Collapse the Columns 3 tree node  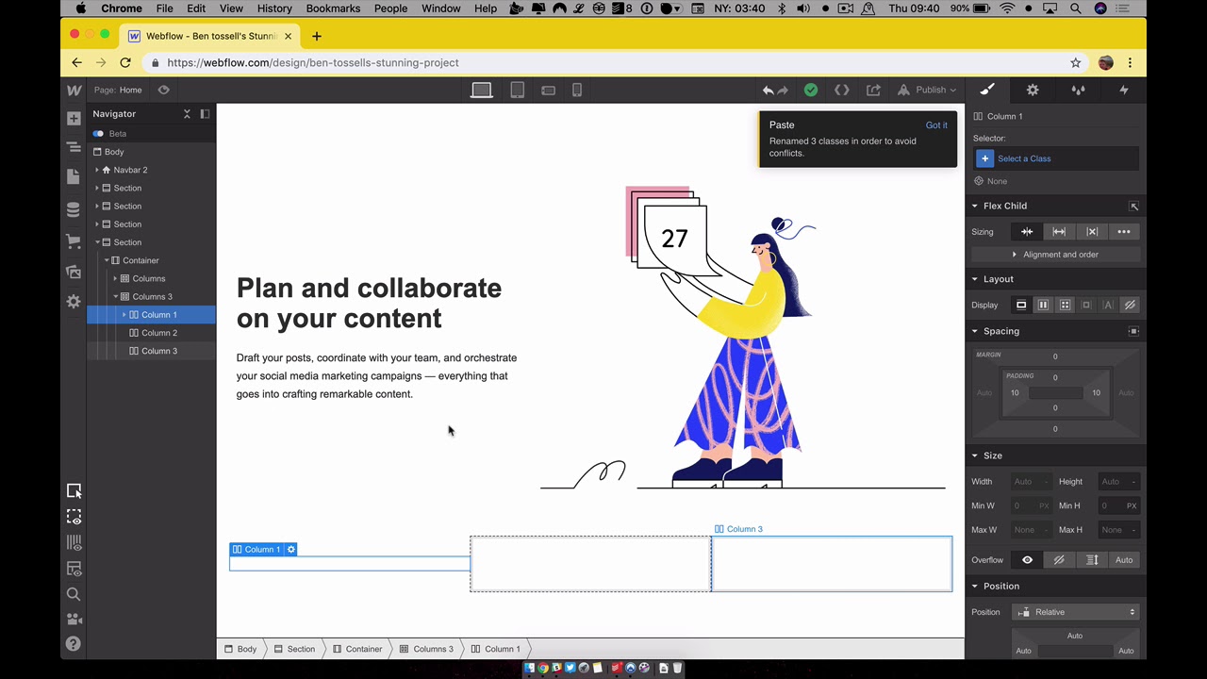pyautogui.click(x=116, y=297)
